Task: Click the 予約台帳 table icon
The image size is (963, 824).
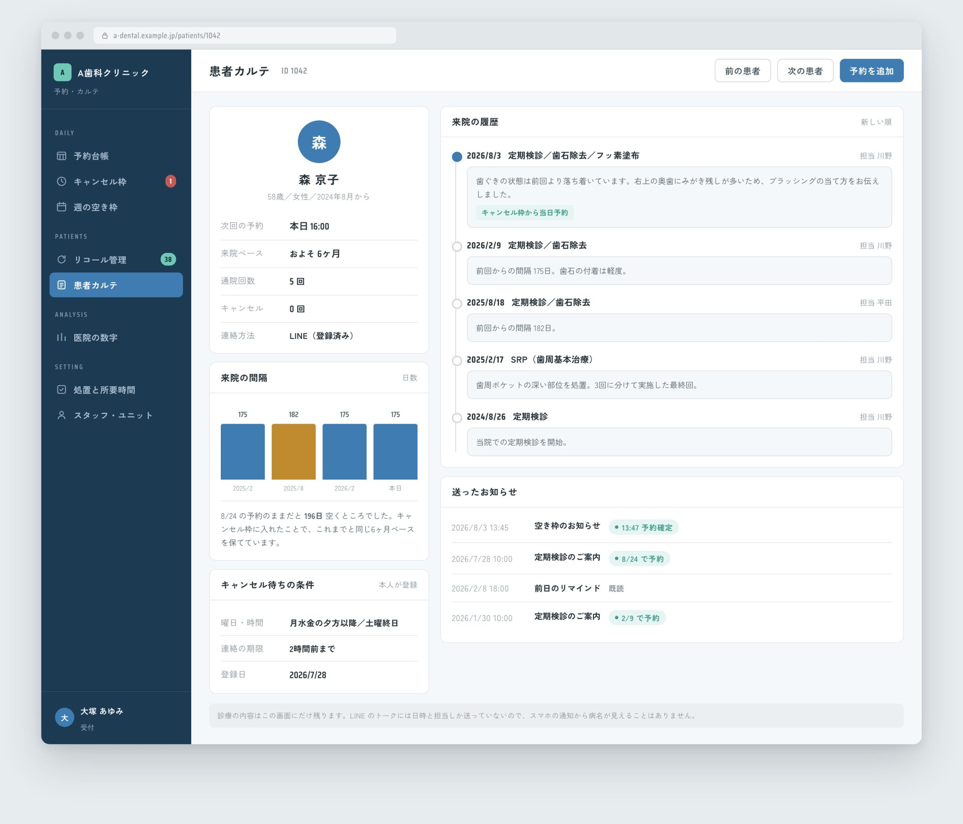Action: coord(61,156)
